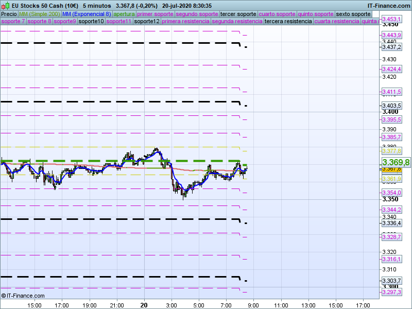Select the 'Precio' legend label

tap(9, 14)
